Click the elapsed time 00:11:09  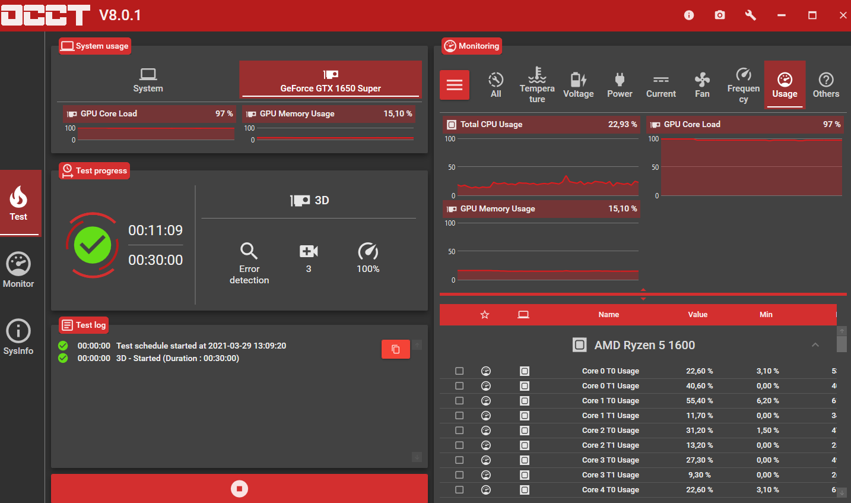[x=155, y=230]
